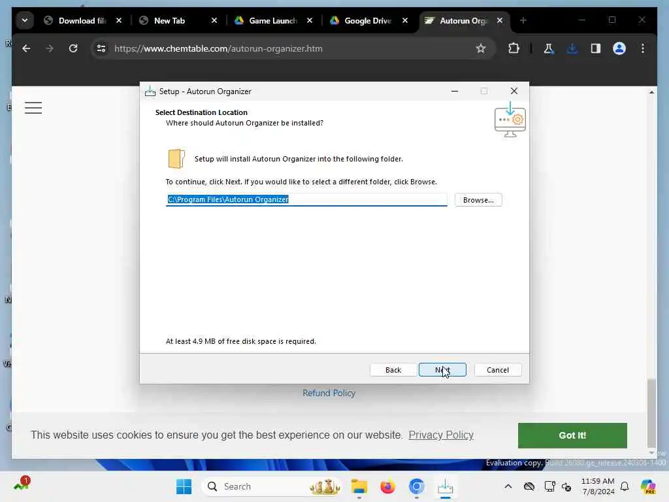Open the network tray icon
669x502 pixels.
549,486
